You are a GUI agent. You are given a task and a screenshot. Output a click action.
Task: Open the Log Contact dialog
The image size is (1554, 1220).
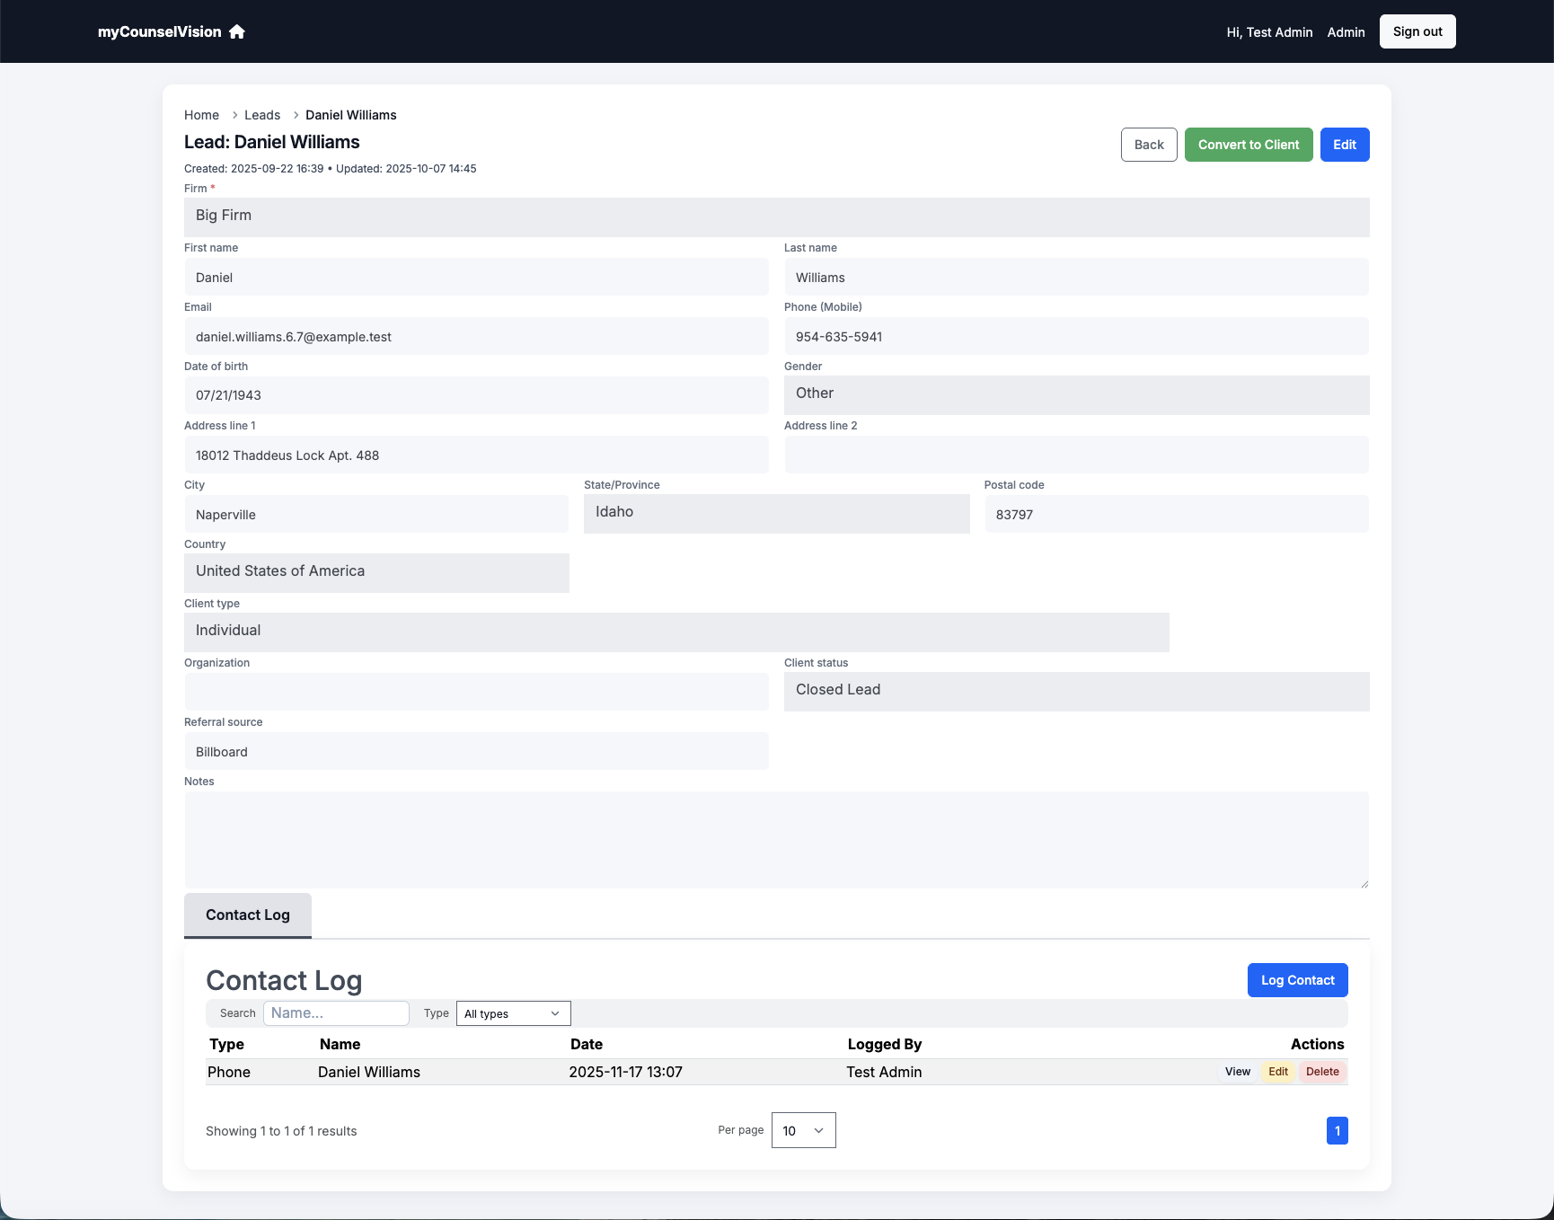tap(1297, 980)
